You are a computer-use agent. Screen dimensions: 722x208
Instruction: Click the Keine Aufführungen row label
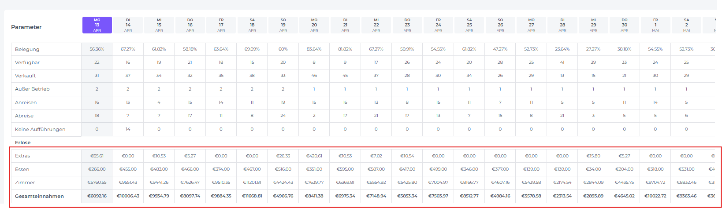coord(40,129)
